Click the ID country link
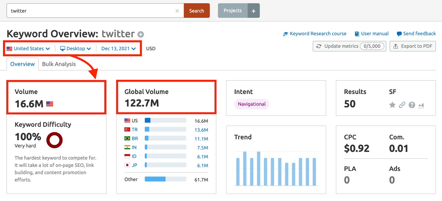This screenshot has width=442, height=201. click(134, 156)
